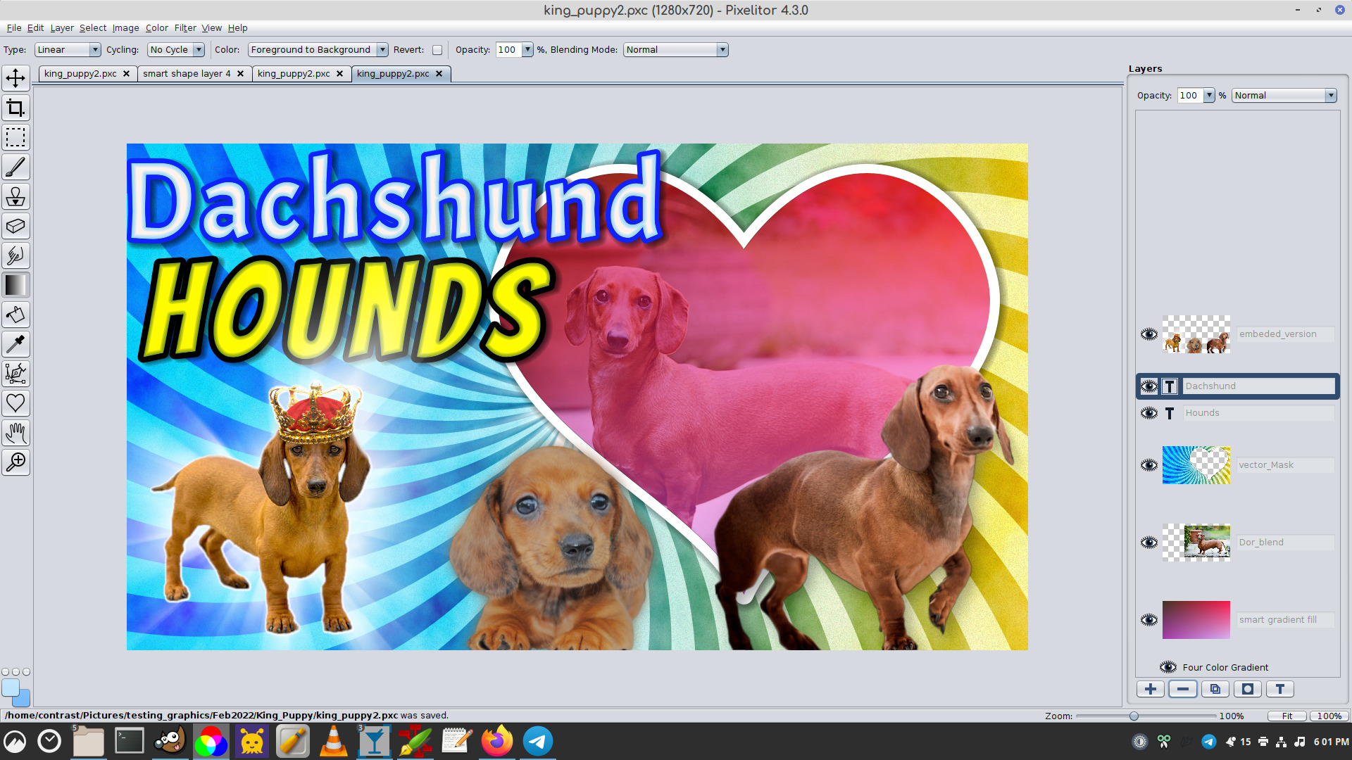1352x760 pixels.
Task: Hide the vector_Mask layer
Action: point(1148,465)
